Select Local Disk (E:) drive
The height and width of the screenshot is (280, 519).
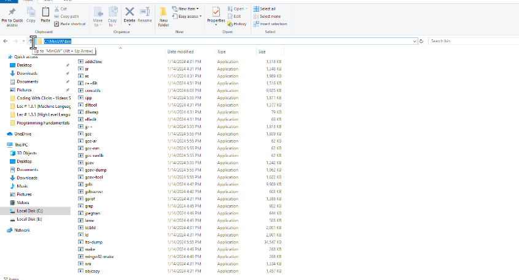(x=29, y=219)
